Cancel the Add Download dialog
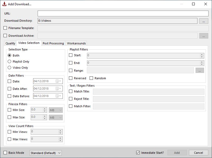This screenshot has height=158, width=212. (198, 152)
